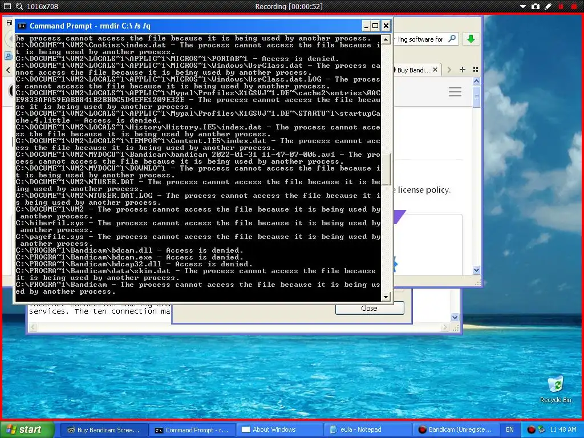Switch to Command Prompt taskbar button
Screen dimensions: 584x438
192,430
